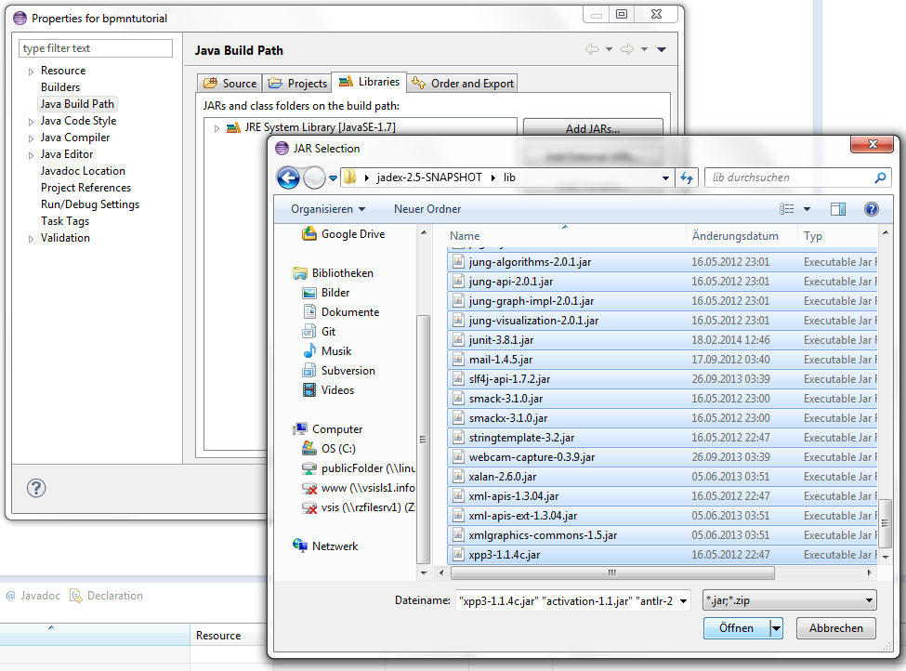Click the Declaration view icon
This screenshot has height=671, width=906.
tap(74, 596)
